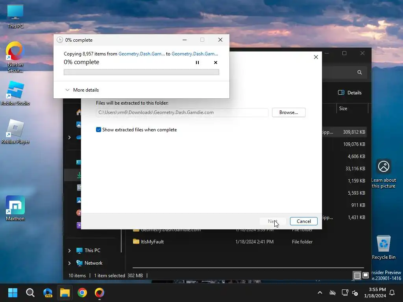403x302 pixels.
Task: Select the 911 KB file row
Action: pyautogui.click(x=344, y=205)
